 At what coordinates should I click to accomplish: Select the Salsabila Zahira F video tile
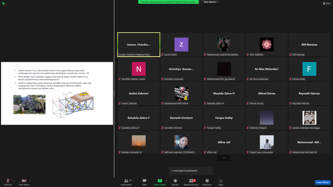point(139,118)
